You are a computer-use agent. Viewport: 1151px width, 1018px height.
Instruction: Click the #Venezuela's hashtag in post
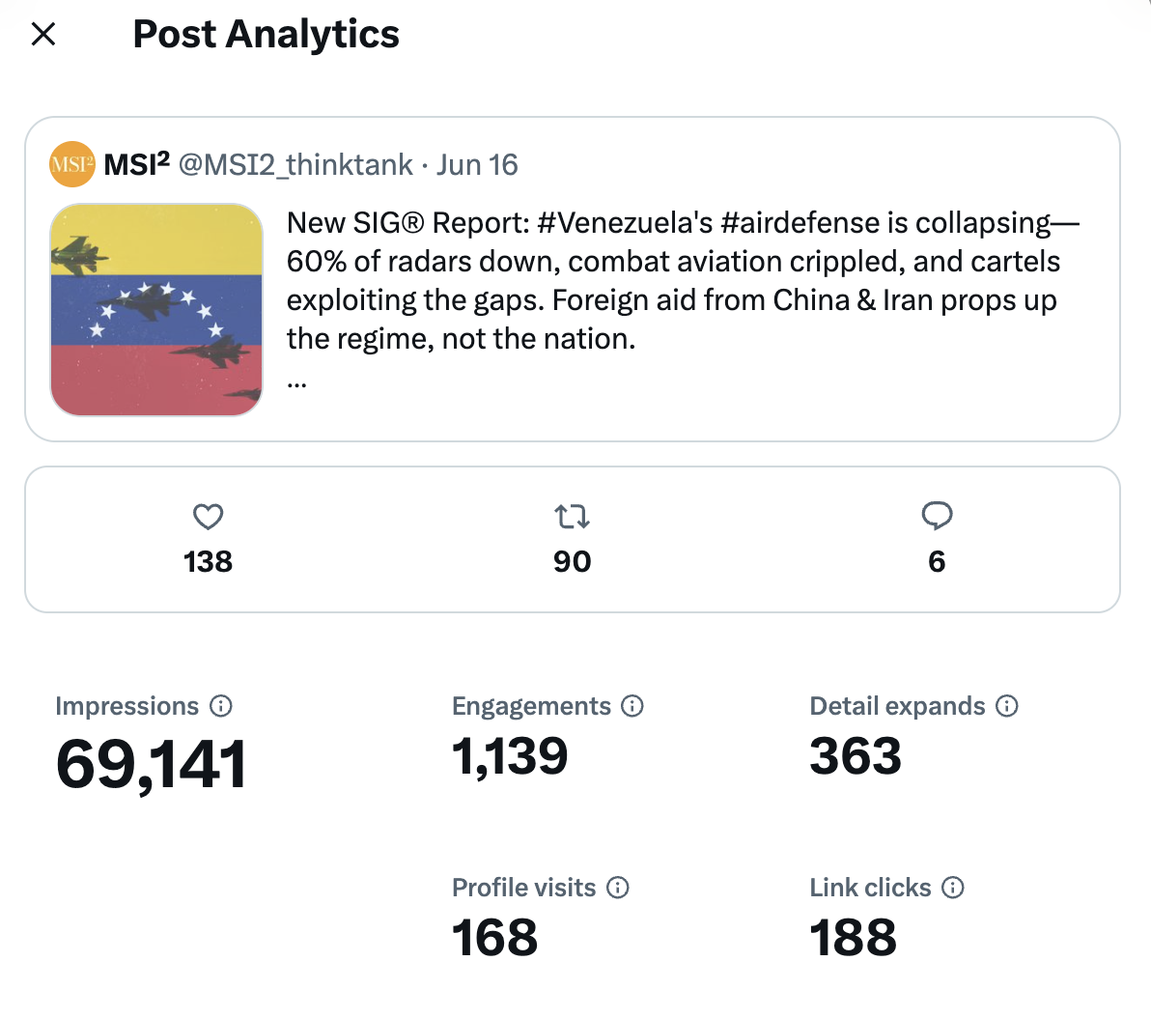pyautogui.click(x=625, y=222)
